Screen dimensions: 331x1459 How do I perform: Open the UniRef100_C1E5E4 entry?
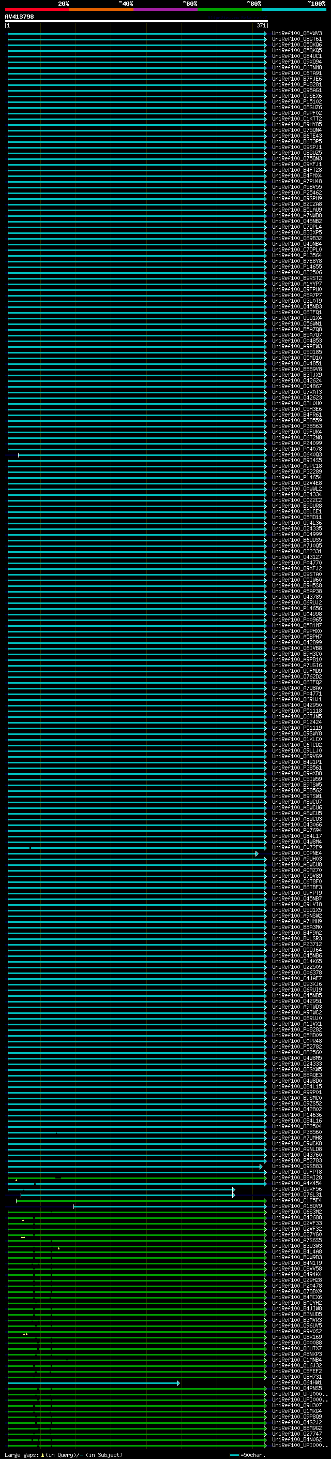297,1200
